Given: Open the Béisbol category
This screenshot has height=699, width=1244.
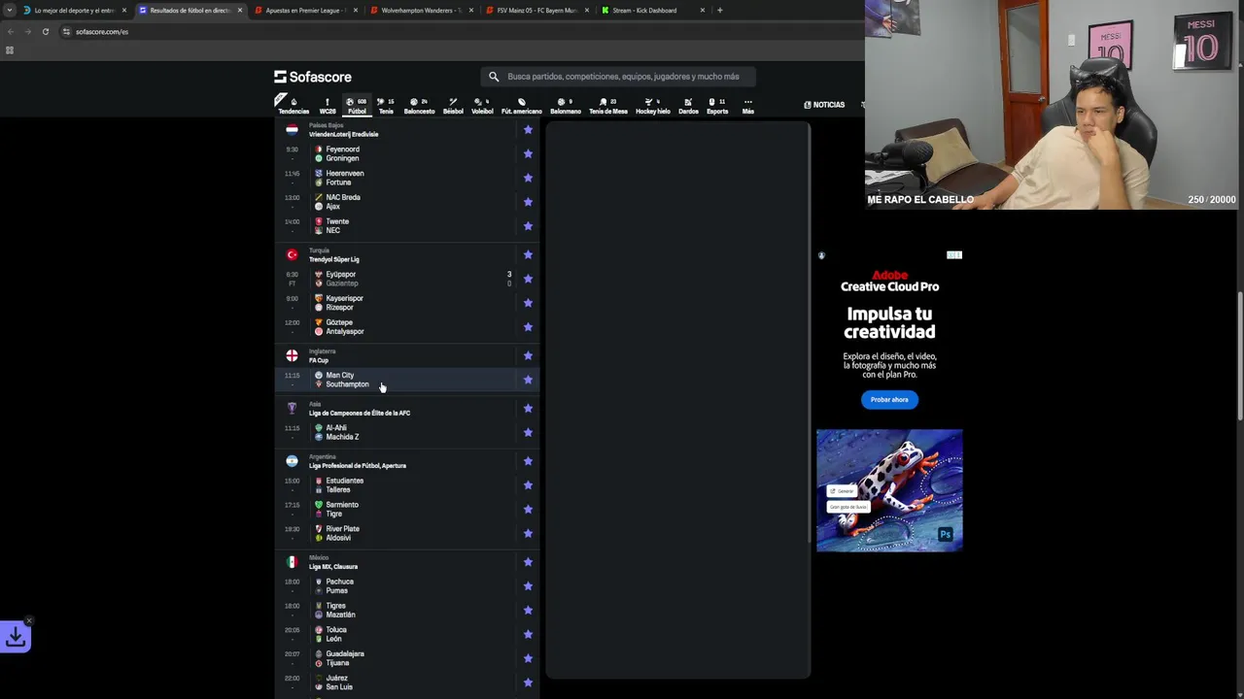Looking at the screenshot, I should pos(453,106).
